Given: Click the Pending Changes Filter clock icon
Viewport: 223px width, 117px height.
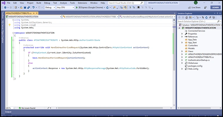Looking at the screenshot, I should (x=197, y=18).
